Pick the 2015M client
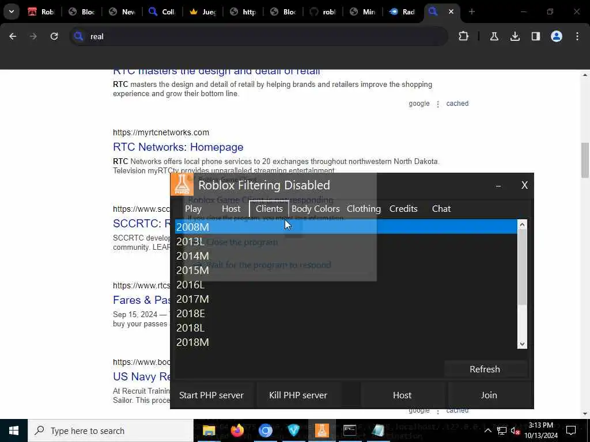590x442 pixels. 346,270
